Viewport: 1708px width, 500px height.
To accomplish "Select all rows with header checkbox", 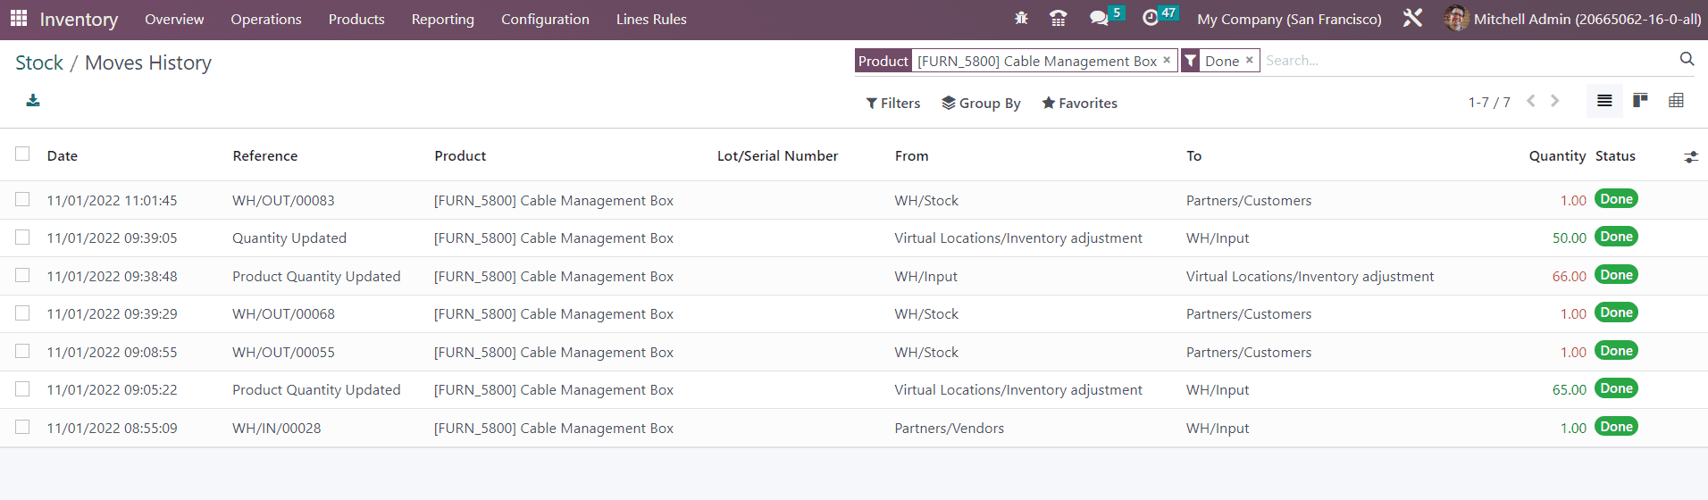I will click(x=22, y=154).
